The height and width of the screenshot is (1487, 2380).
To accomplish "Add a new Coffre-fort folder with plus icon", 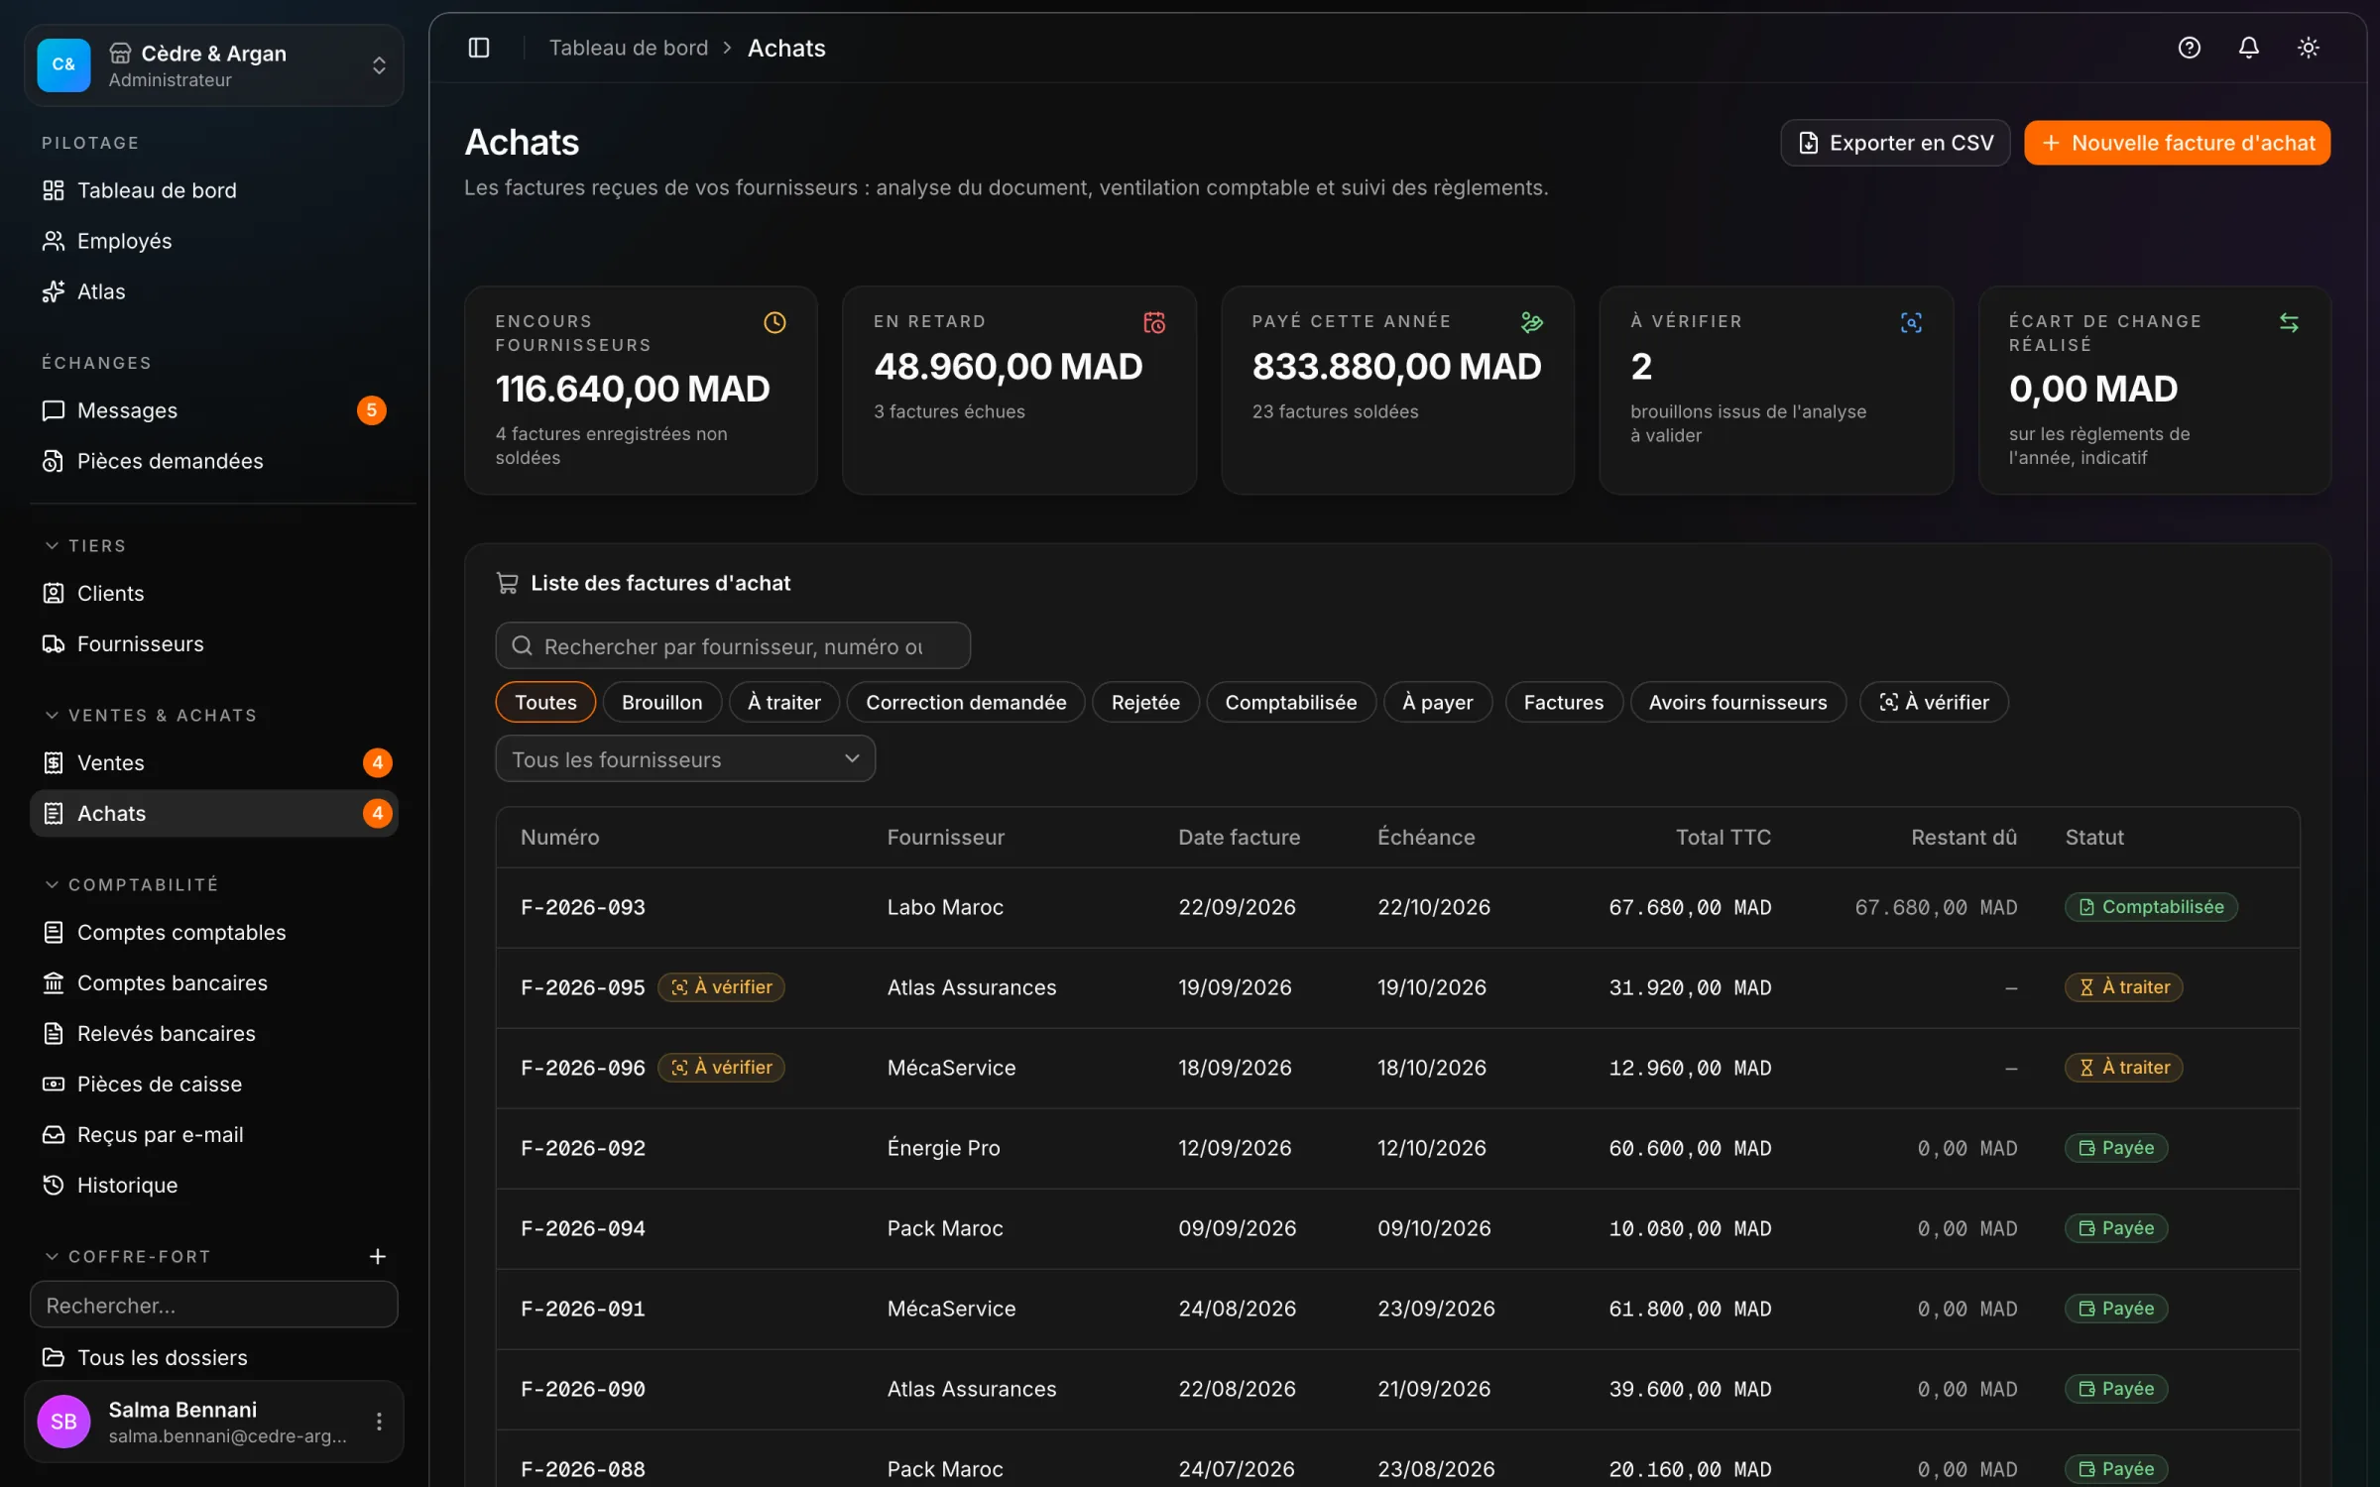I will coord(377,1256).
